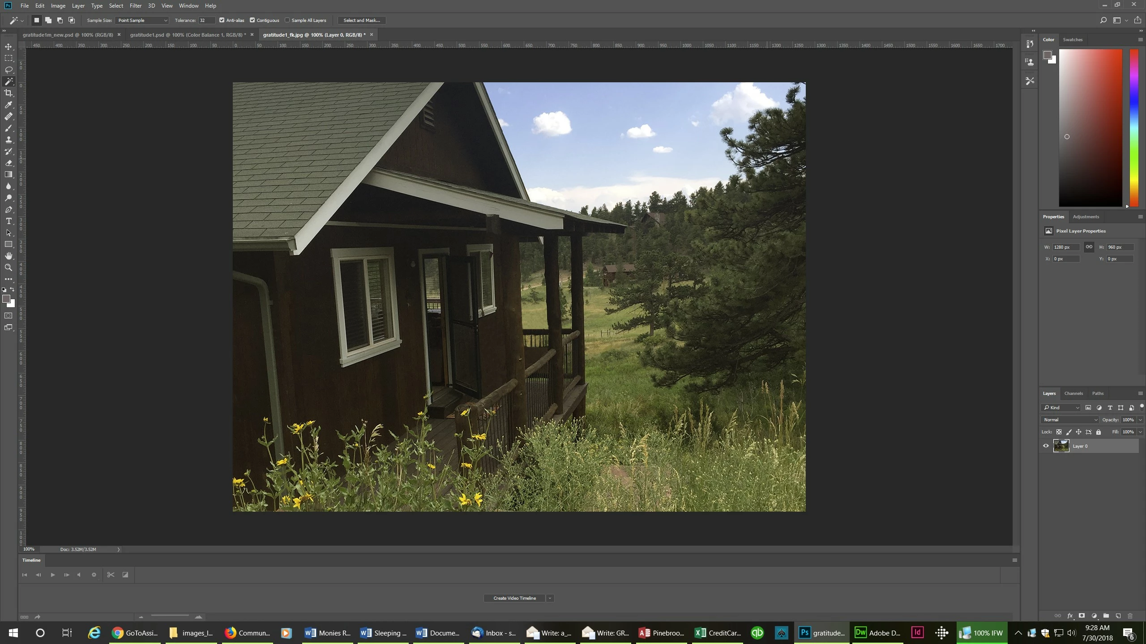Select the Eyedropper tool
Screen dimensions: 1146x644
[9, 105]
